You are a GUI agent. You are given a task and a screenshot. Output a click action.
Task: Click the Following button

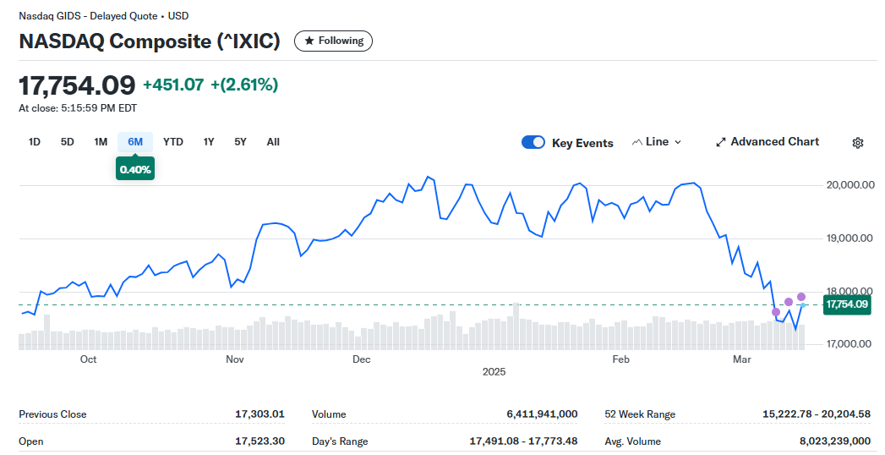[333, 41]
